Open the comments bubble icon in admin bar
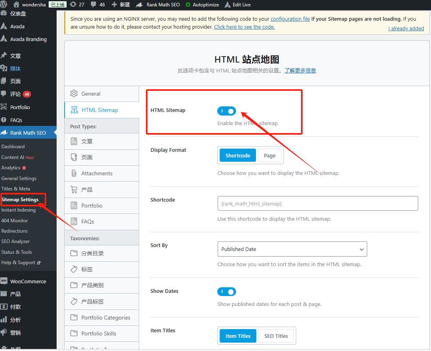 [x=93, y=5]
